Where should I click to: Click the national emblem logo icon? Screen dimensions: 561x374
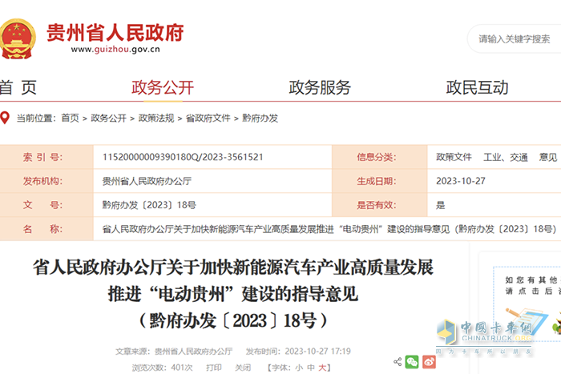(18, 36)
